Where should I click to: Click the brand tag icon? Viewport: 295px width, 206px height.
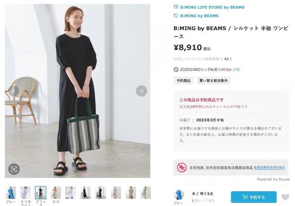click(176, 16)
